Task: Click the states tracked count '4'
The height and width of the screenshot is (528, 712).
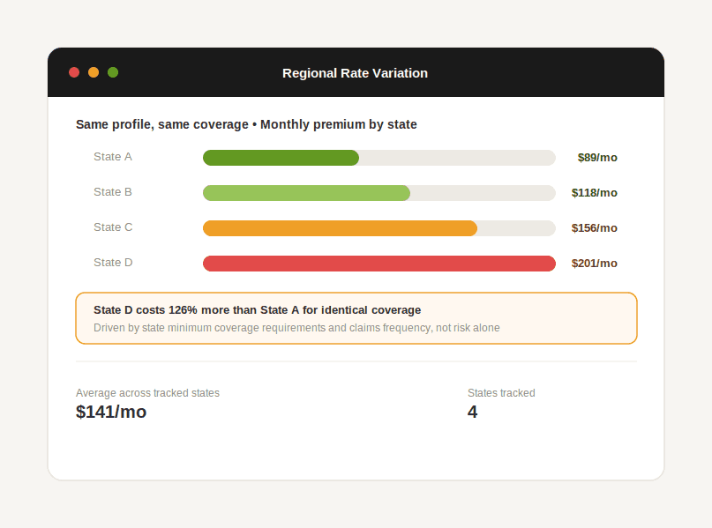Action: click(472, 412)
